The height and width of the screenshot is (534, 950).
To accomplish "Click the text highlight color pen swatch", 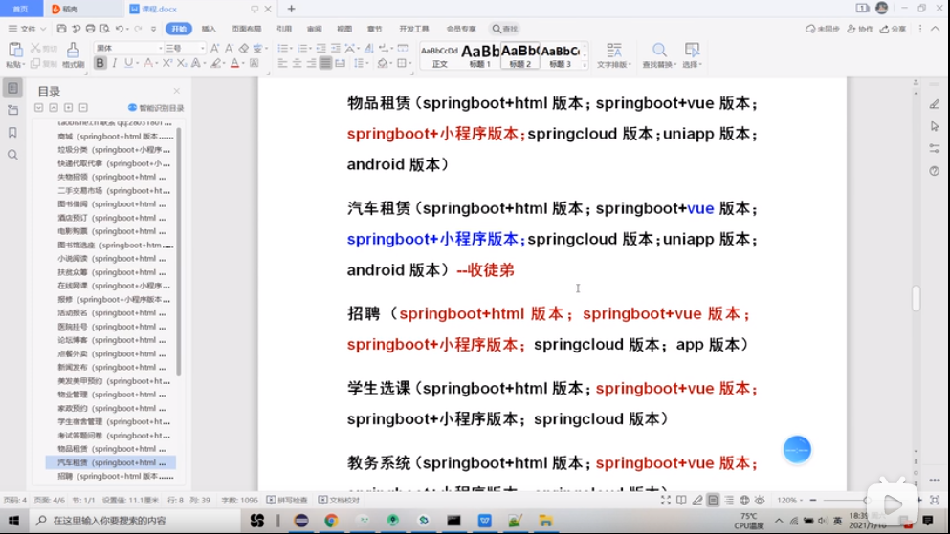I will point(215,63).
